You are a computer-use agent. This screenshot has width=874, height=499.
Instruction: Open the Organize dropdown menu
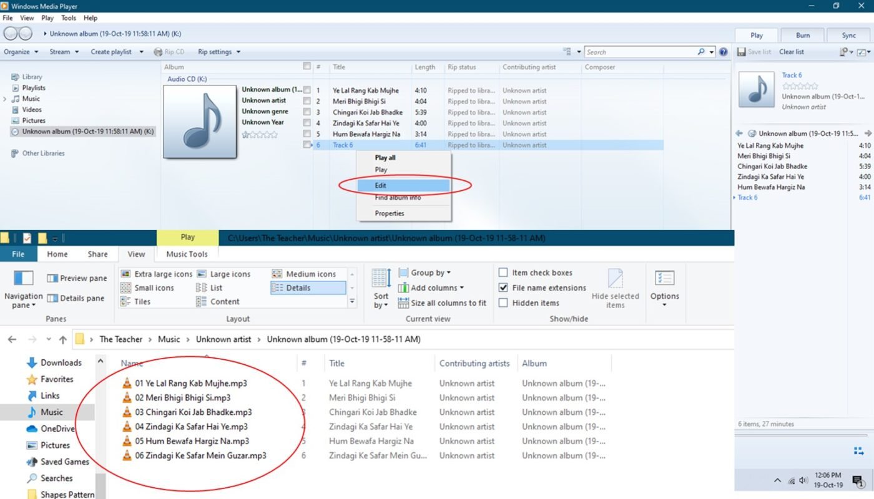(x=21, y=52)
